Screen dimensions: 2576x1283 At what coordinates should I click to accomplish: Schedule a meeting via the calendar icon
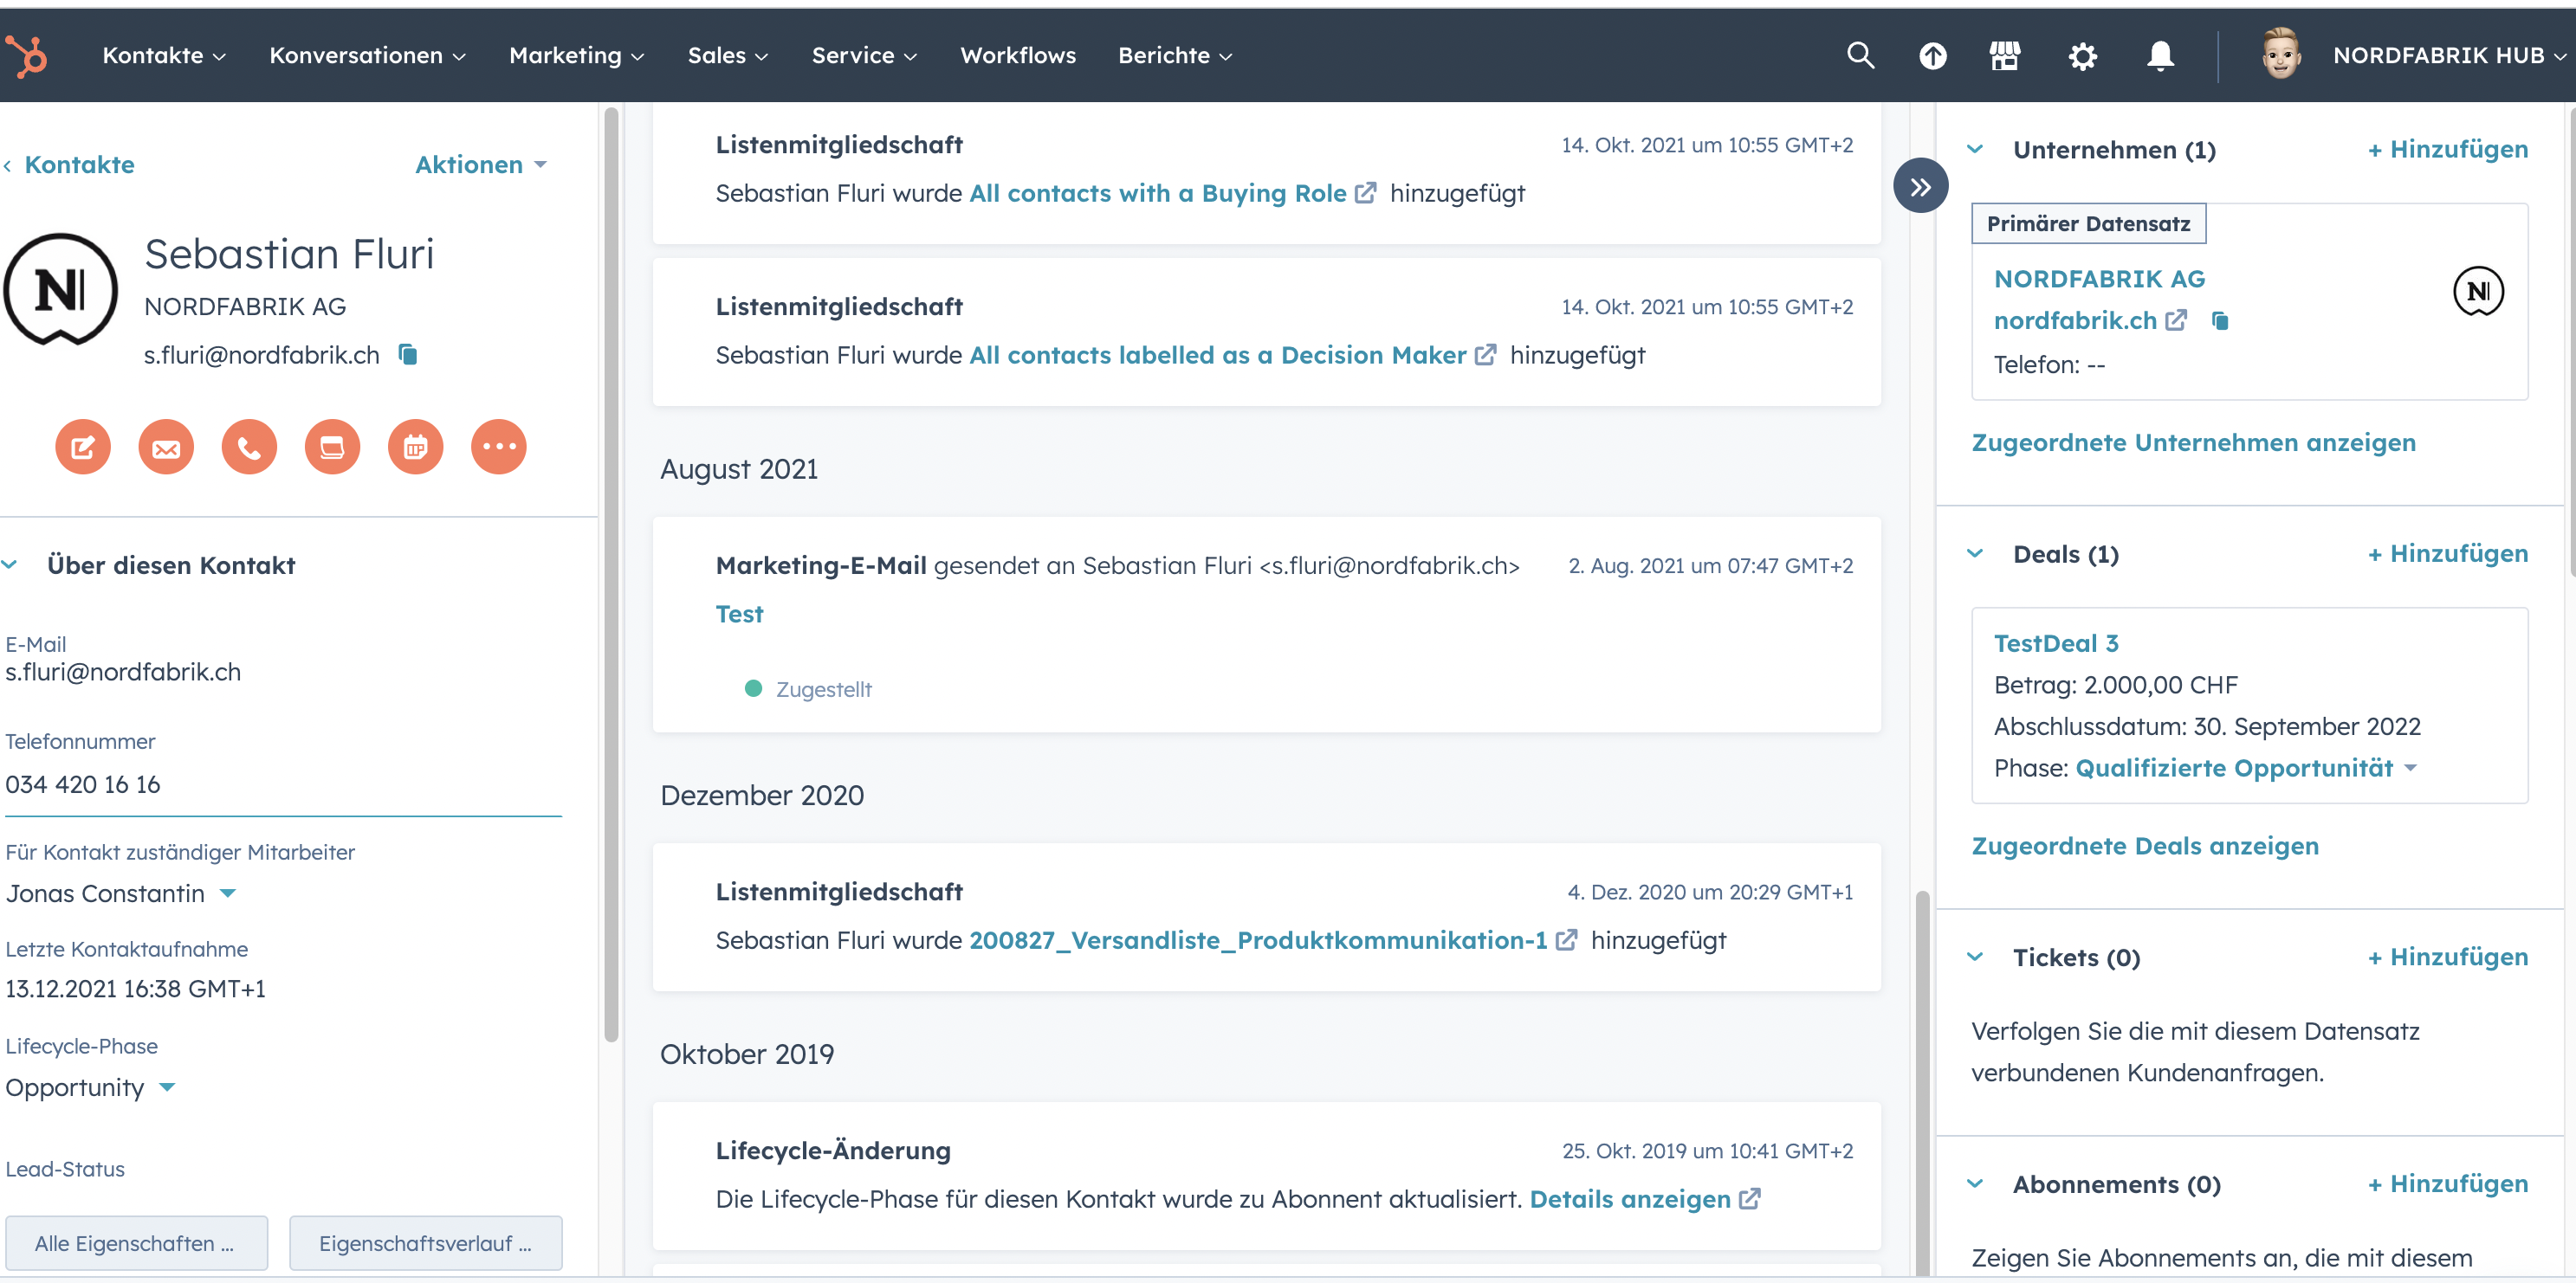click(415, 447)
